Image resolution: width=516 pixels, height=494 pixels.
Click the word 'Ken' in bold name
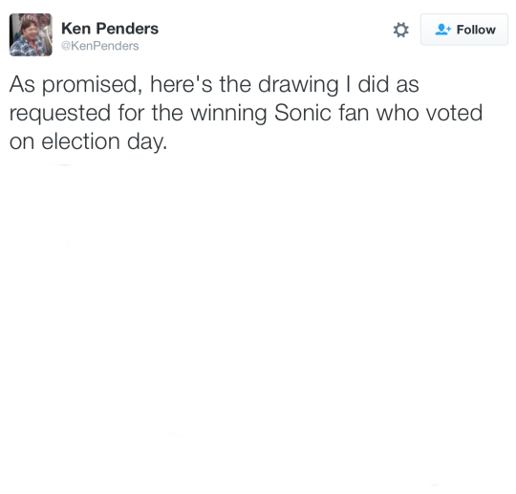(x=76, y=29)
